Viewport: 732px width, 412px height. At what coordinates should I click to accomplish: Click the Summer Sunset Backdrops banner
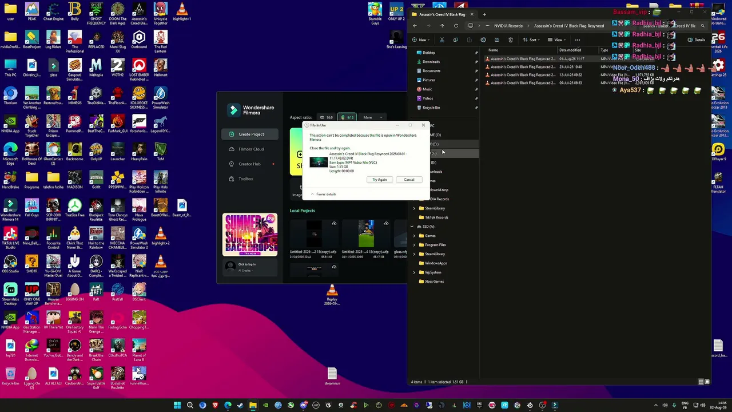(250, 235)
